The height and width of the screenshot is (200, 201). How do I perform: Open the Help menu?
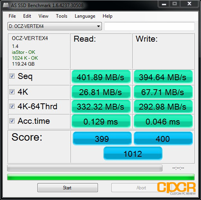click(x=107, y=16)
